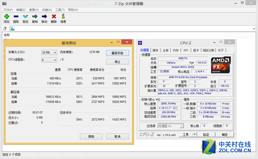
Task: Minimize the benchmark (基准测试) dialog
Action: point(112,42)
